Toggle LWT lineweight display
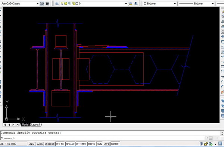The width and height of the screenshot is (224, 147). [x=106, y=144]
